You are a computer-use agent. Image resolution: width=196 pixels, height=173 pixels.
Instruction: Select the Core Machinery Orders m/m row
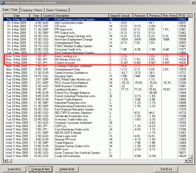point(96,129)
